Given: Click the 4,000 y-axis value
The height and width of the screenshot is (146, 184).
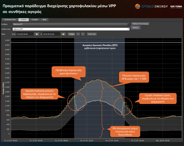Looking at the screenshot, I should [x=7, y=40].
